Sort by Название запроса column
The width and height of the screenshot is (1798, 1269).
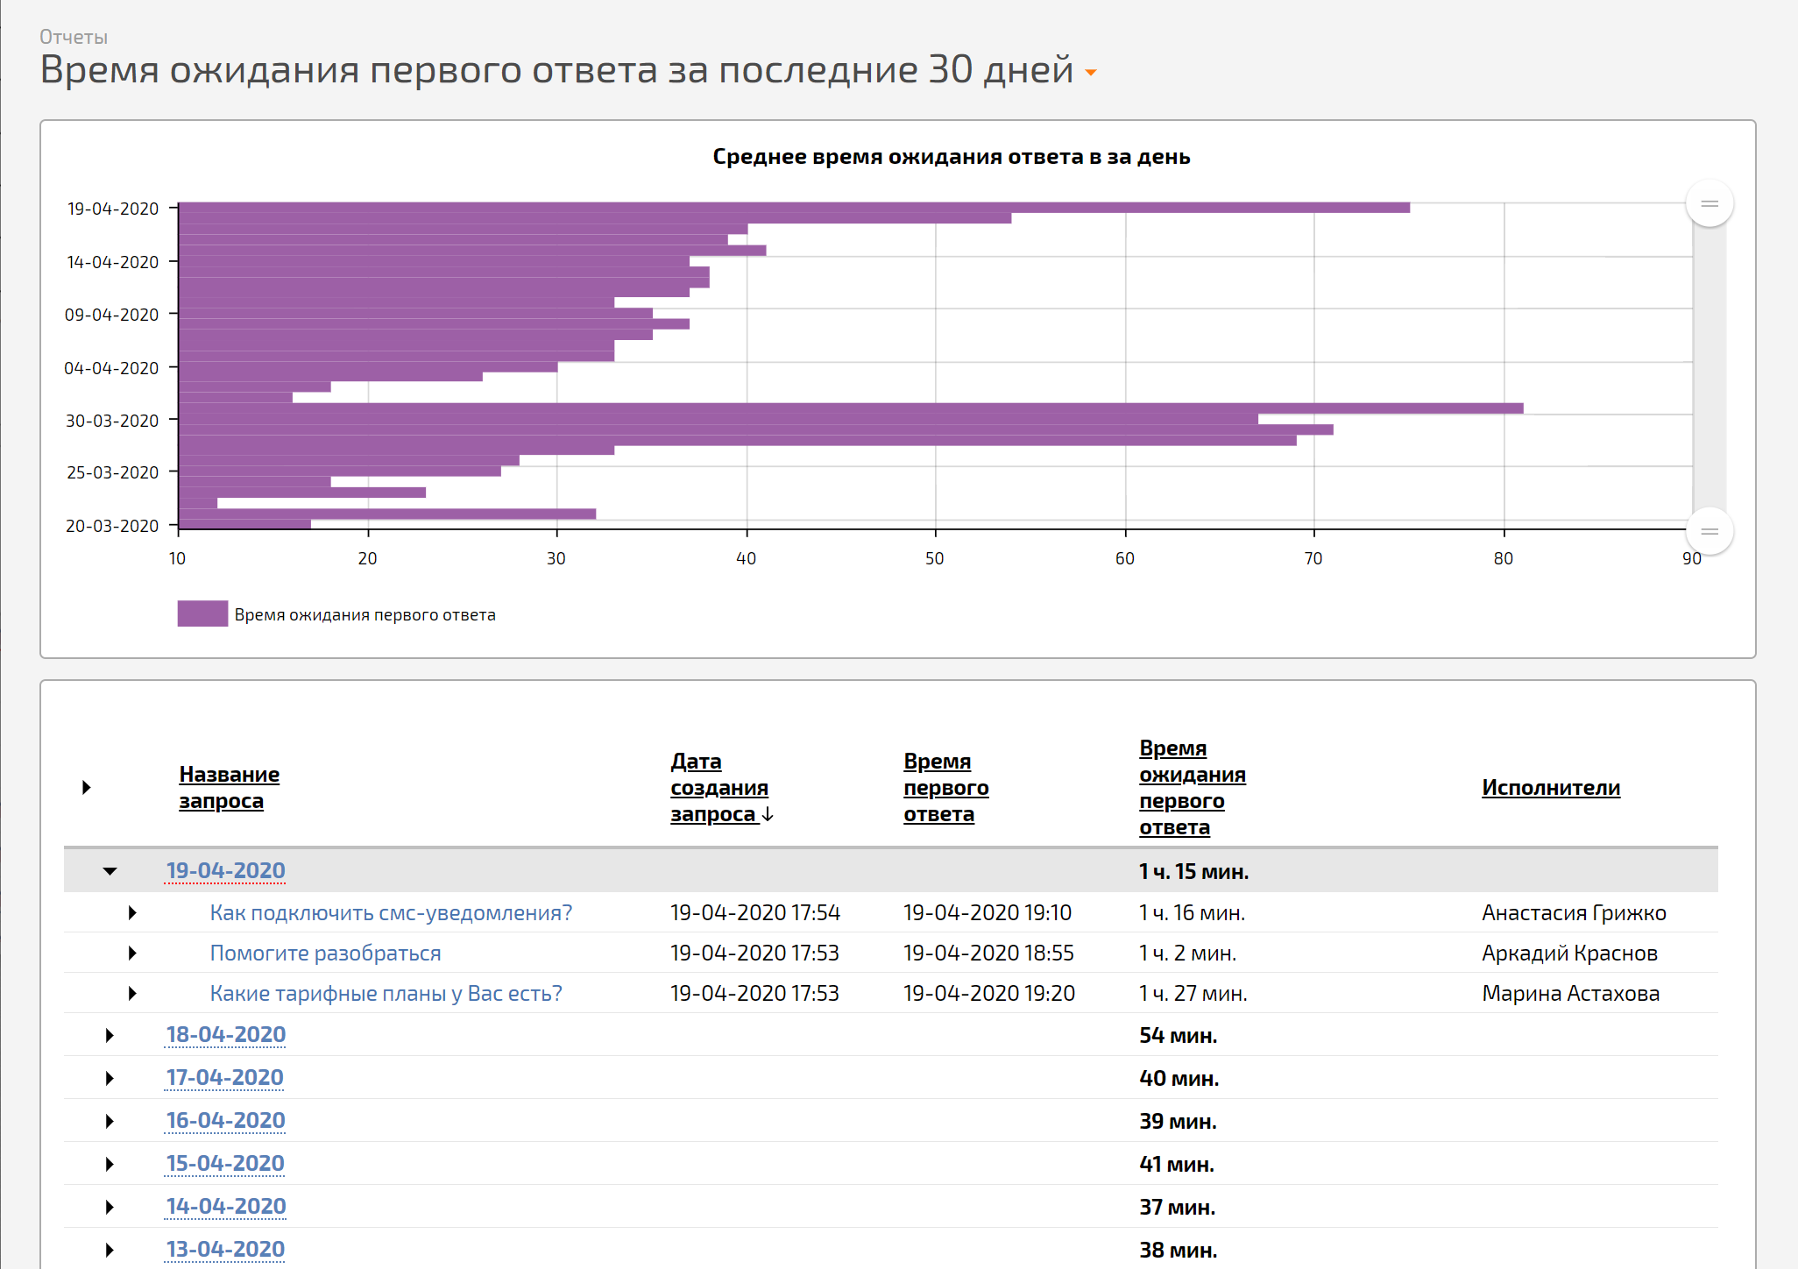pos(230,787)
